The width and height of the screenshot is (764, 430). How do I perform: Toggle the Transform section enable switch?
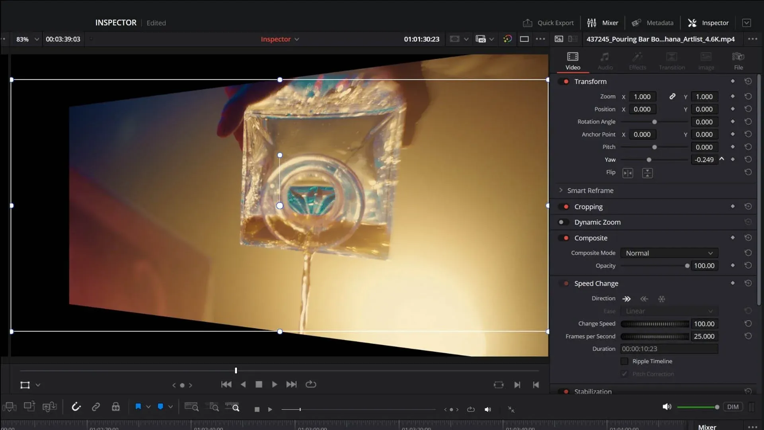(x=563, y=82)
